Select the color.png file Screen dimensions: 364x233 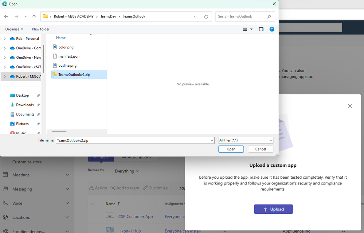[66, 47]
